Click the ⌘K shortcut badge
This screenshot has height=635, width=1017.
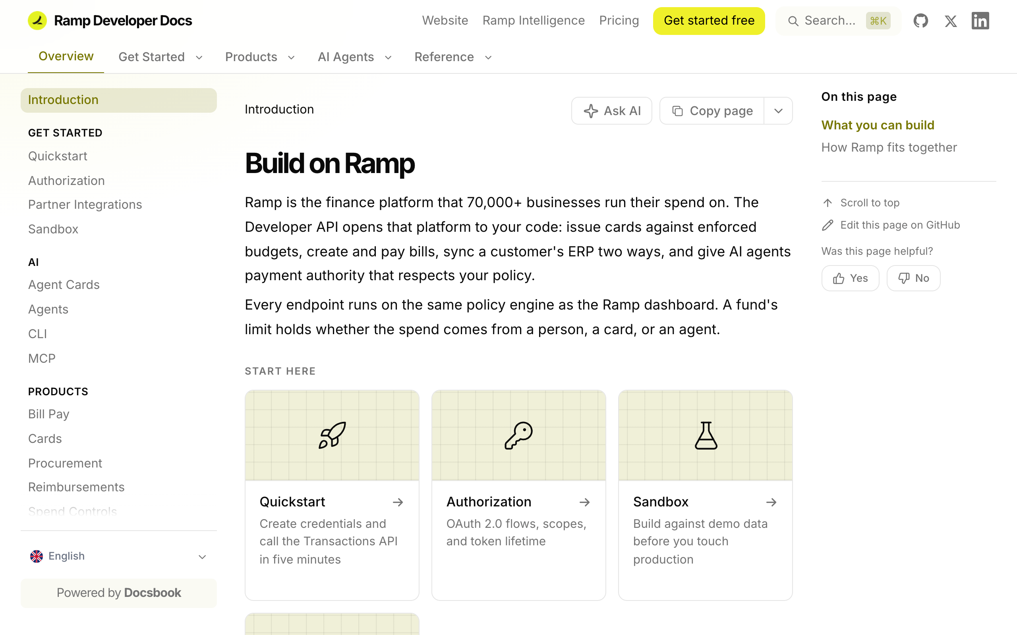[x=878, y=21]
